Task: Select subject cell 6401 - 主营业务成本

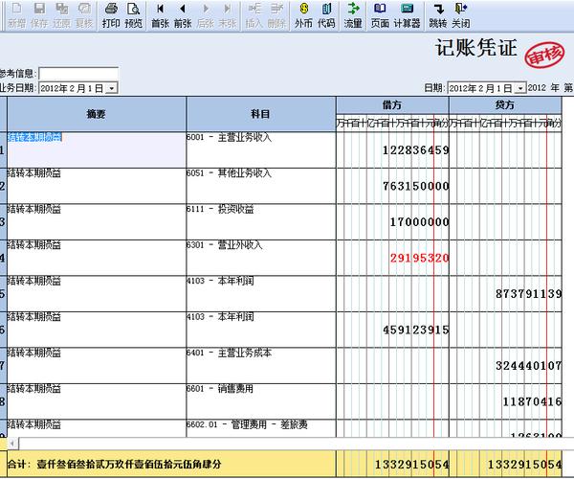Action: 260,365
